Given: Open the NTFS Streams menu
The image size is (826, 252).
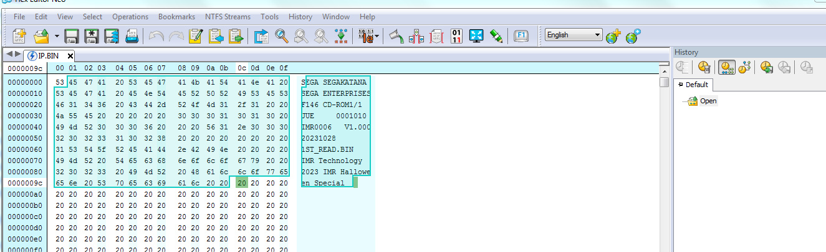Looking at the screenshot, I should (x=228, y=17).
